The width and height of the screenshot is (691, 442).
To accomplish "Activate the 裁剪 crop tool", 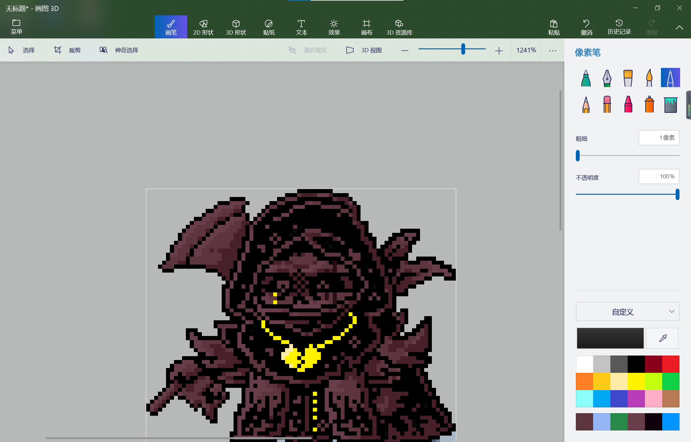I will tap(67, 50).
